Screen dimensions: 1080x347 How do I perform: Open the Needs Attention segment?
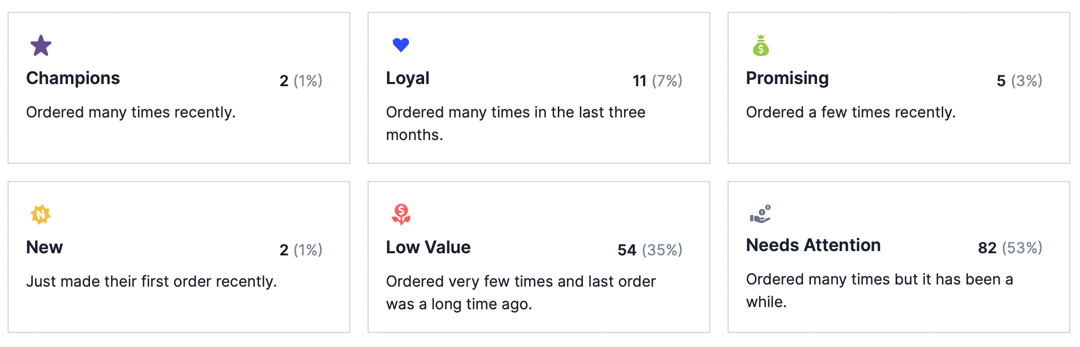[x=813, y=245]
